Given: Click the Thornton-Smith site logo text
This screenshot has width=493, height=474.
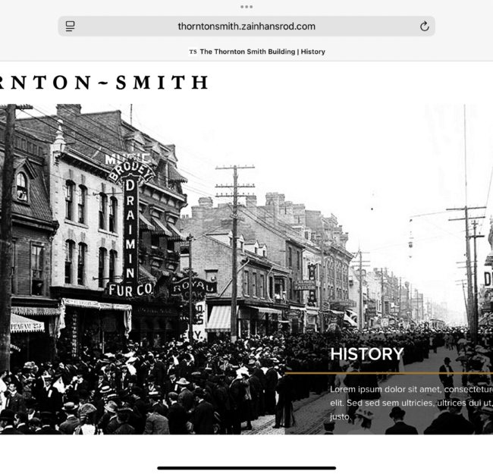Looking at the screenshot, I should click(104, 83).
